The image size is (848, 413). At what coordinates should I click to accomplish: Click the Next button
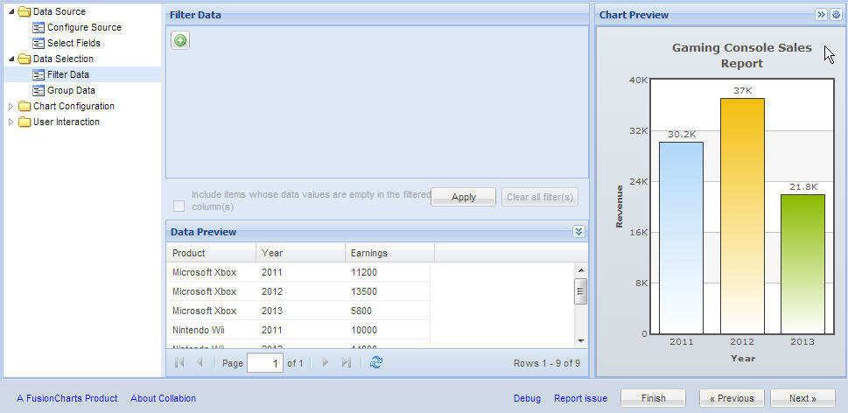tap(802, 398)
